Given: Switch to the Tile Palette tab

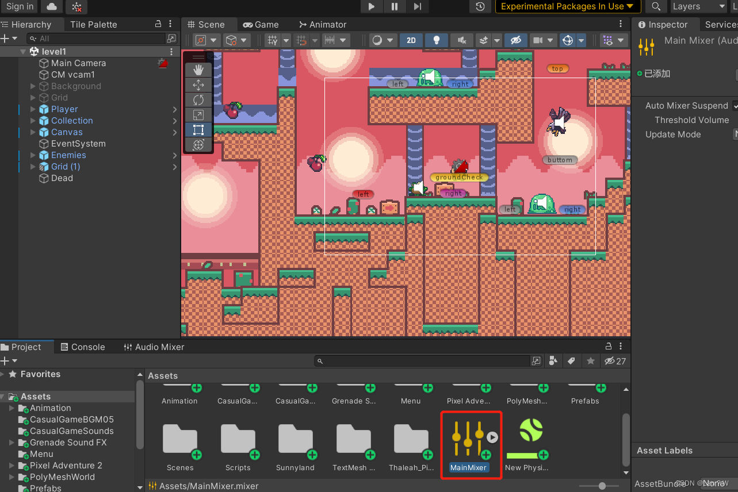Looking at the screenshot, I should [93, 24].
